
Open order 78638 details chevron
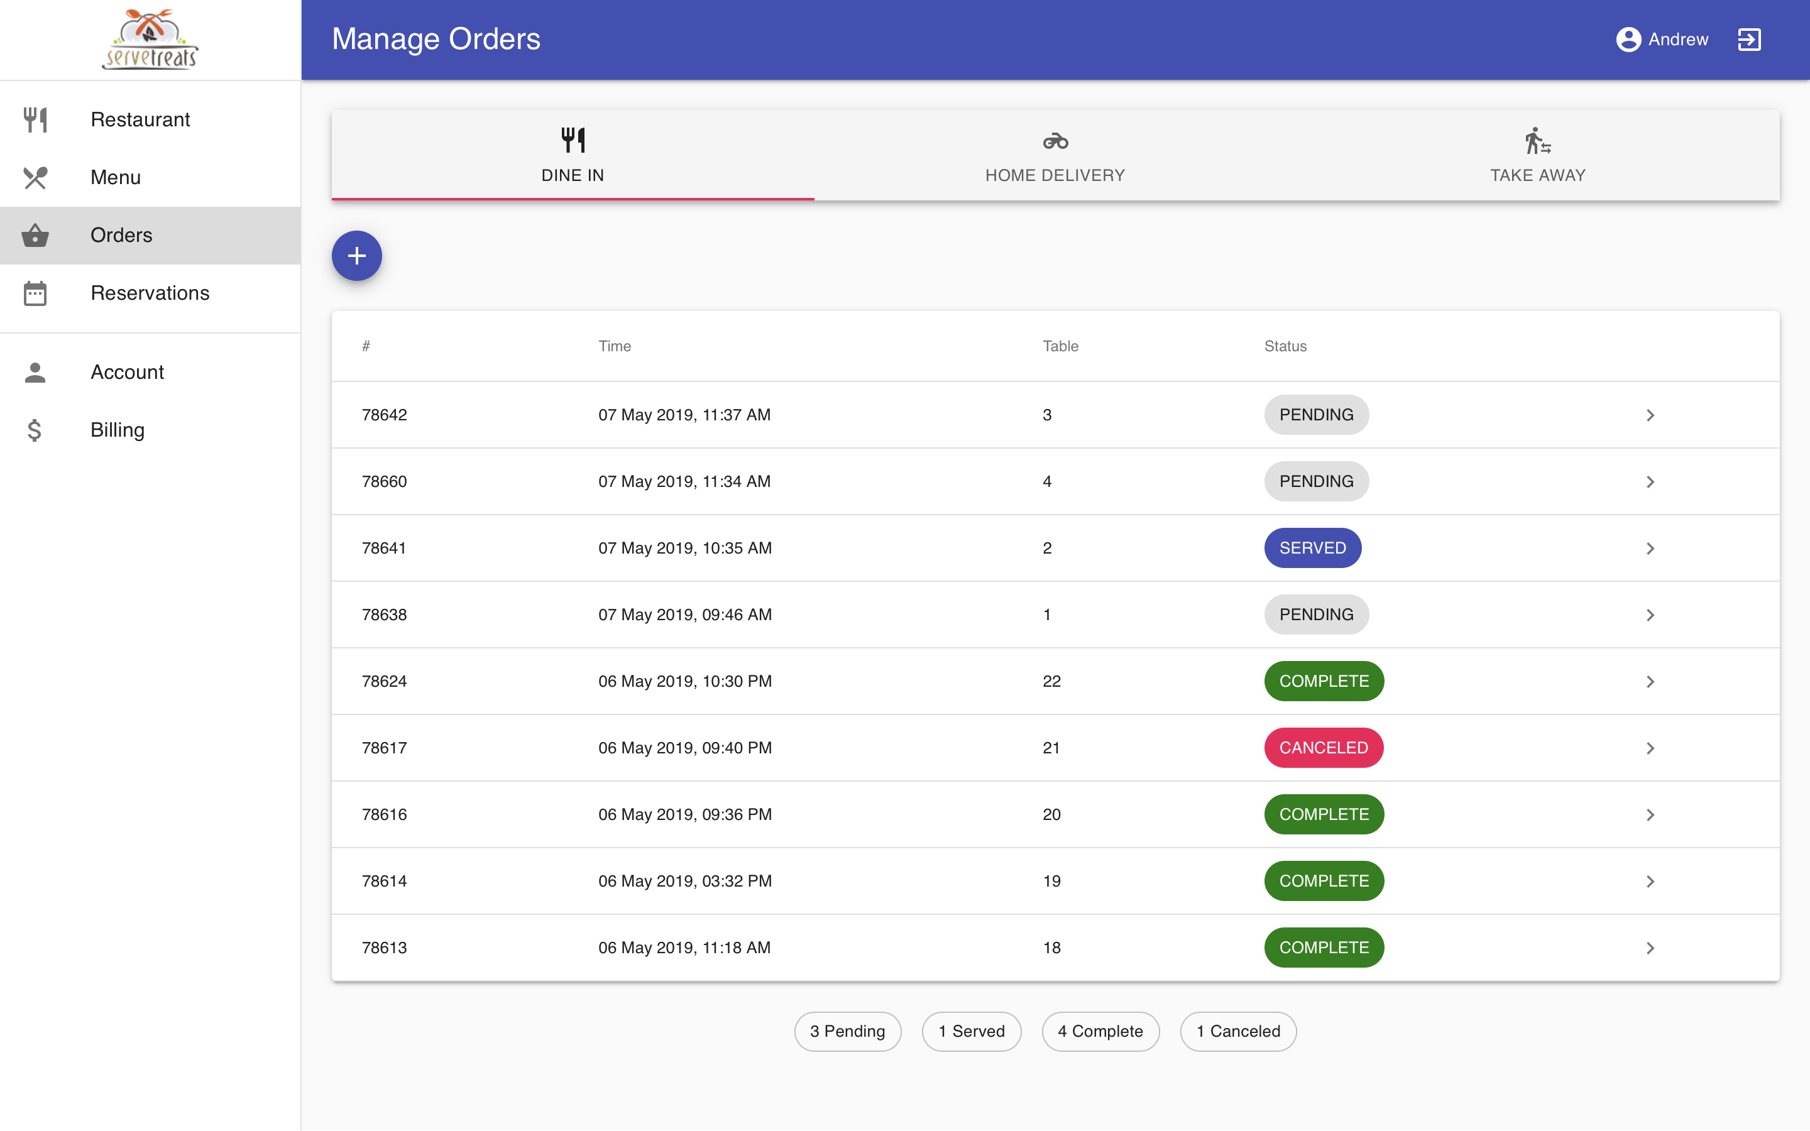[1650, 615]
